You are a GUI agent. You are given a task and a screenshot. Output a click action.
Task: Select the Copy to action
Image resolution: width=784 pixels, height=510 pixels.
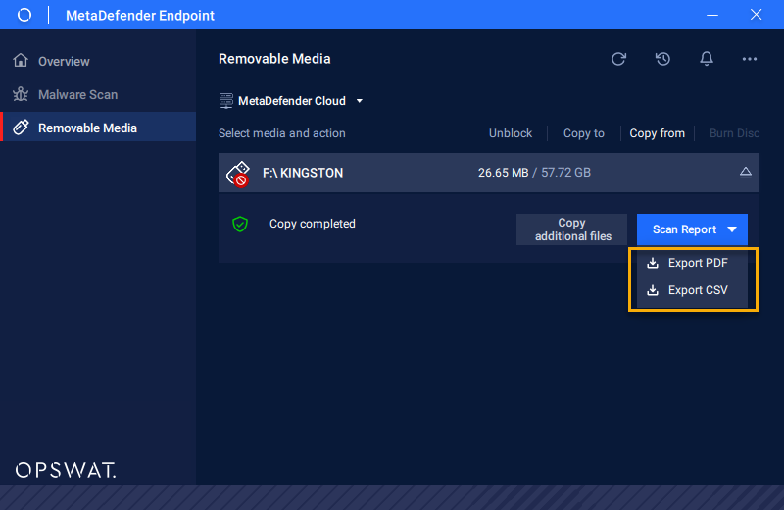click(x=583, y=133)
